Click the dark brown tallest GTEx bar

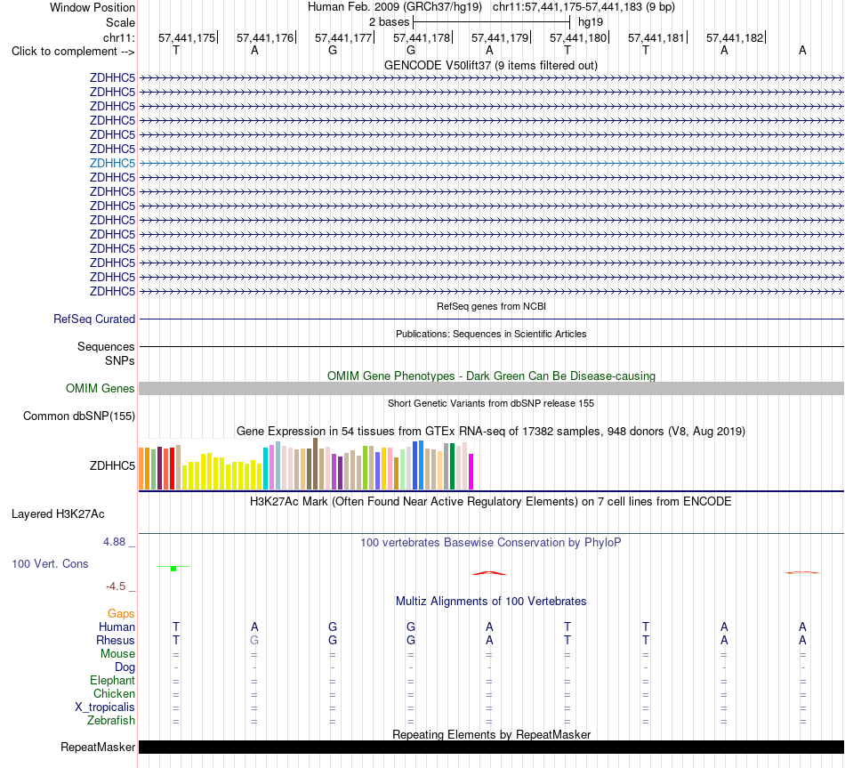(315, 464)
